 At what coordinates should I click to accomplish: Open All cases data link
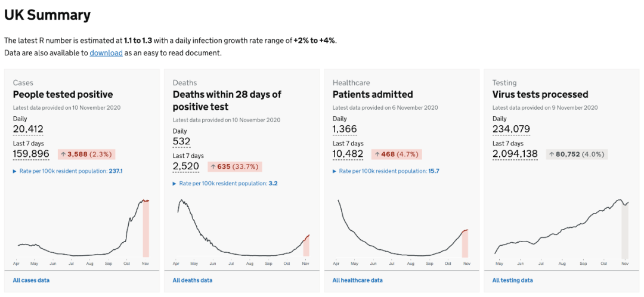[x=31, y=280]
